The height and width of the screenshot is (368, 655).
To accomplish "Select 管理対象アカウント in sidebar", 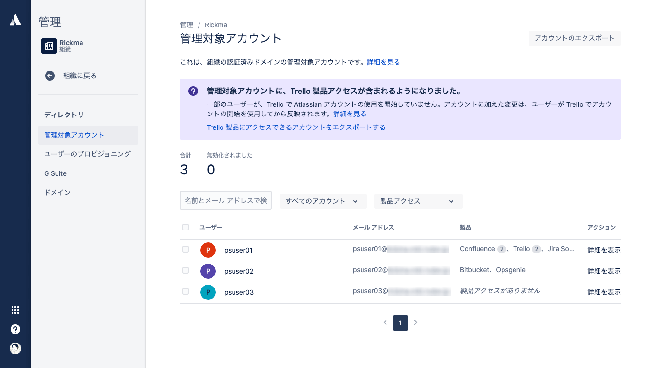I will [x=88, y=135].
